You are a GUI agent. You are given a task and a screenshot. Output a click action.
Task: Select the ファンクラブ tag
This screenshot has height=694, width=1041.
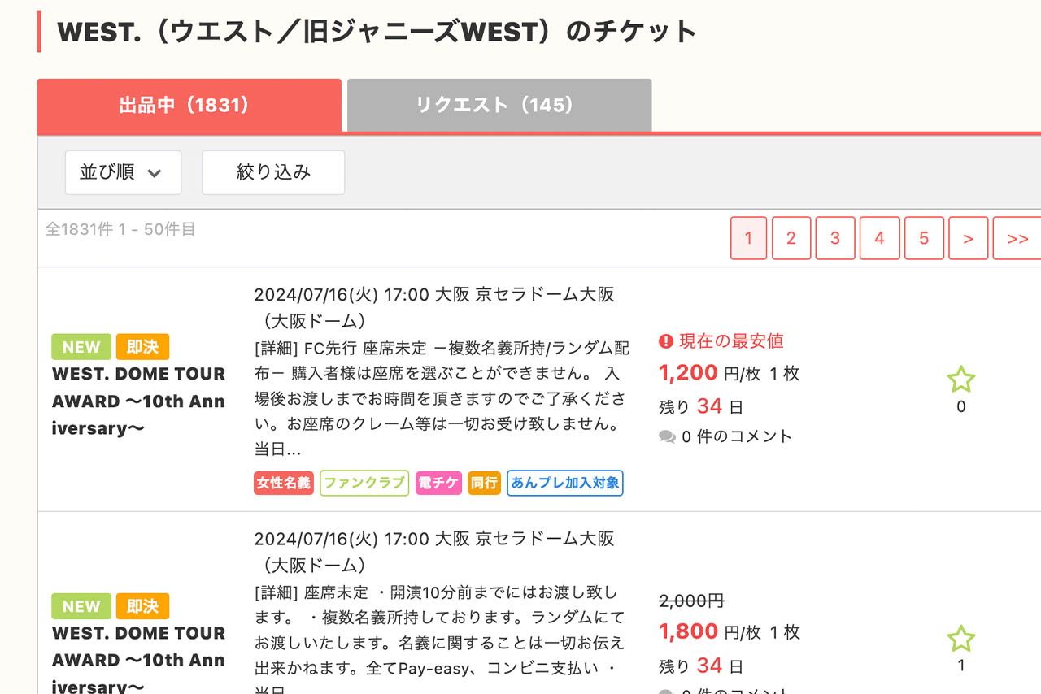pyautogui.click(x=364, y=483)
